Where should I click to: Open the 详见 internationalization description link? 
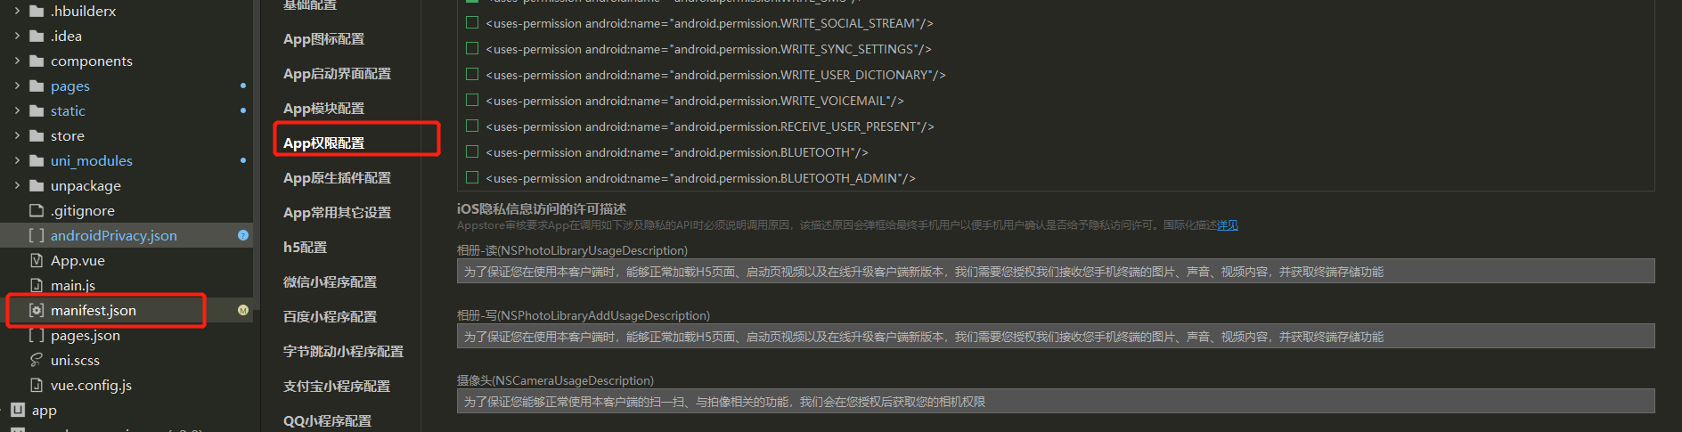1228,225
